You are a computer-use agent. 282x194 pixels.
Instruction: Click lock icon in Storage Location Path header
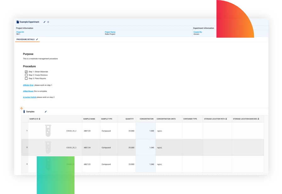(226, 119)
